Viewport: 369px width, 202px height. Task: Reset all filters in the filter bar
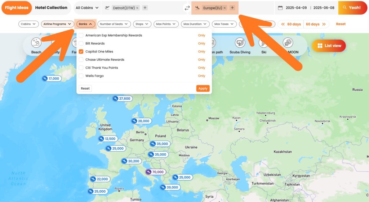tap(341, 24)
